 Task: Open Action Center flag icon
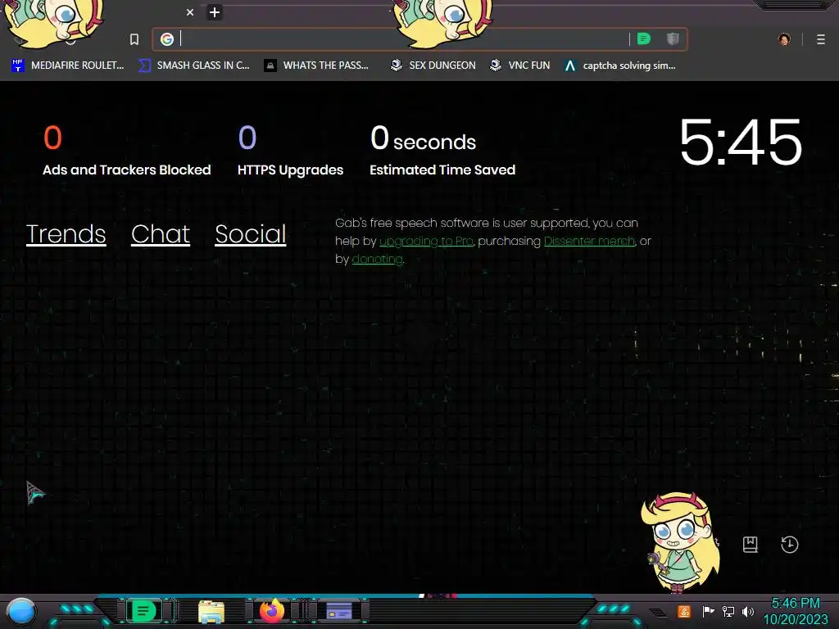pos(708,611)
